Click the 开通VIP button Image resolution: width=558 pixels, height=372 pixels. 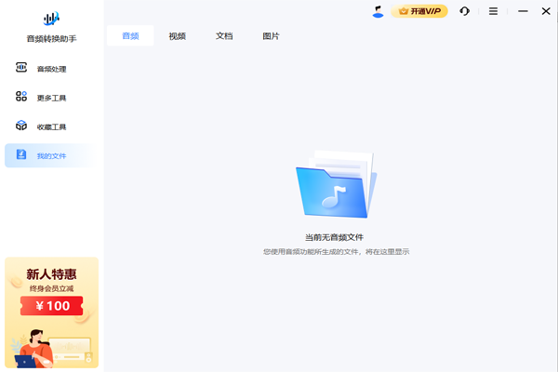click(x=419, y=11)
